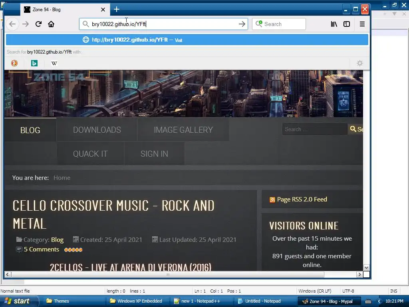This screenshot has width=409, height=307.
Task: Click the browser Search field
Action: click(x=279, y=24)
